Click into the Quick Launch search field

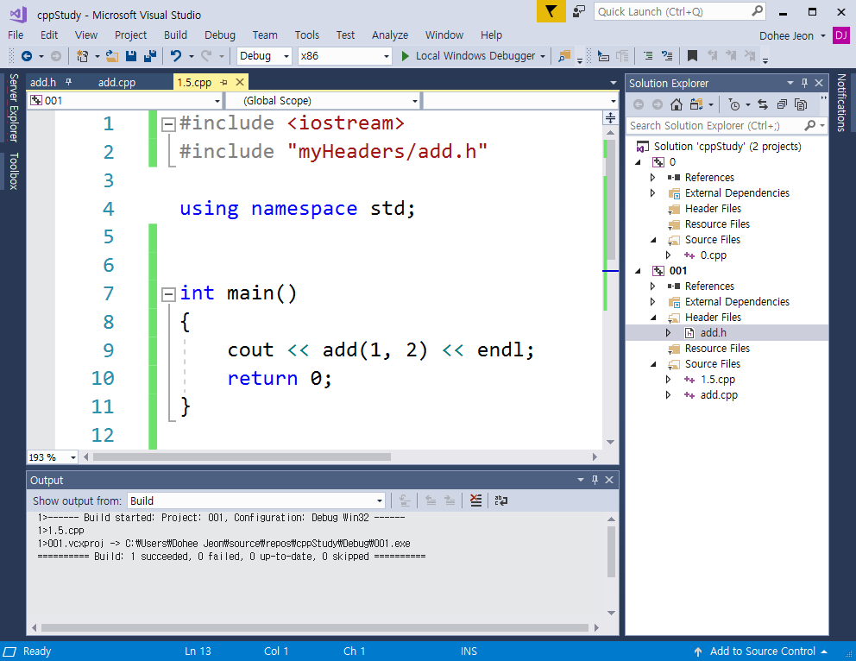(x=680, y=11)
